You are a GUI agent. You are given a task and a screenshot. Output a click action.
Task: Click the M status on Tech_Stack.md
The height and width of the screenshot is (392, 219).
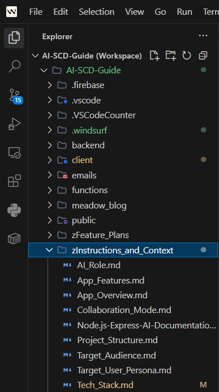(x=203, y=385)
